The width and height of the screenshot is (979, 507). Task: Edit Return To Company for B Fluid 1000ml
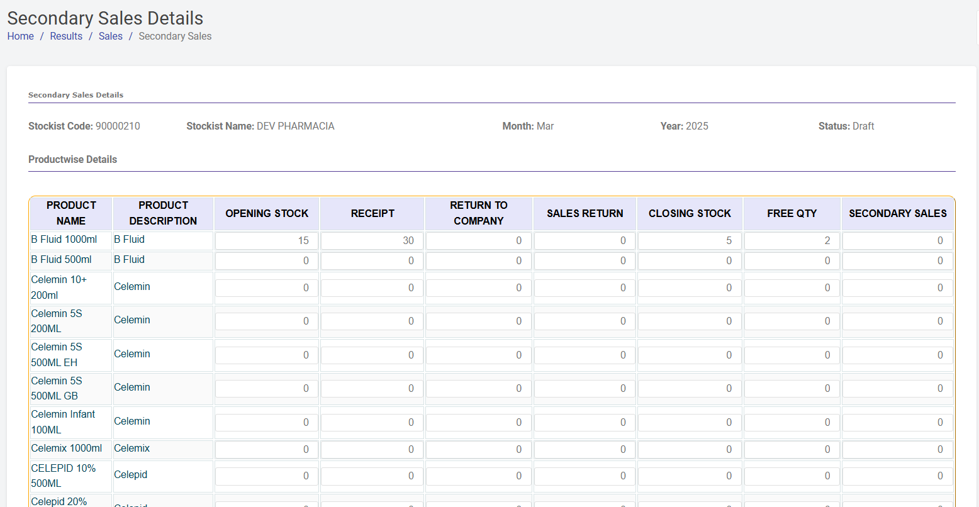coord(478,241)
